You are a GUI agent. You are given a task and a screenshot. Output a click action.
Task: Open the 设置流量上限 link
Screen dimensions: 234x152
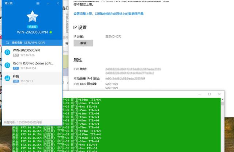(x=108, y=13)
